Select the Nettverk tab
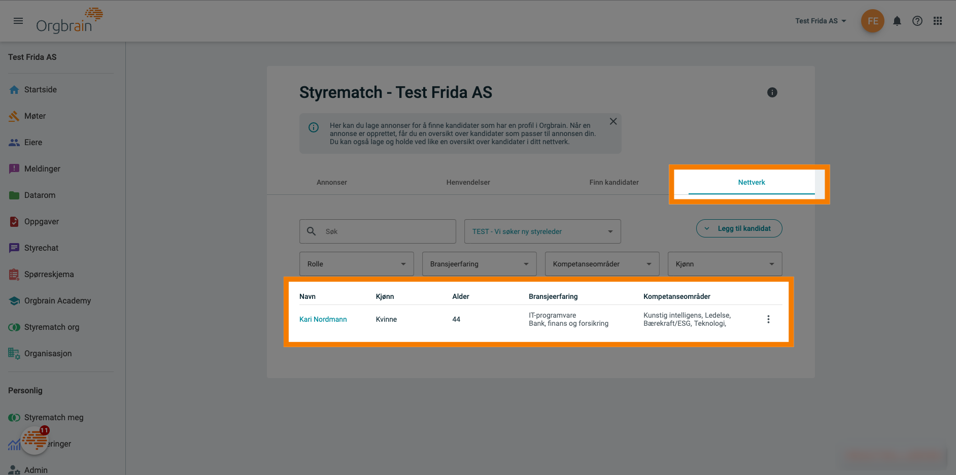Screen dimensions: 956x475 pos(752,182)
